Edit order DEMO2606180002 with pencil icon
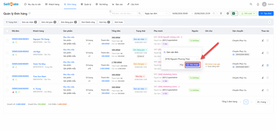This screenshot has height=131, width=276. pos(263,53)
